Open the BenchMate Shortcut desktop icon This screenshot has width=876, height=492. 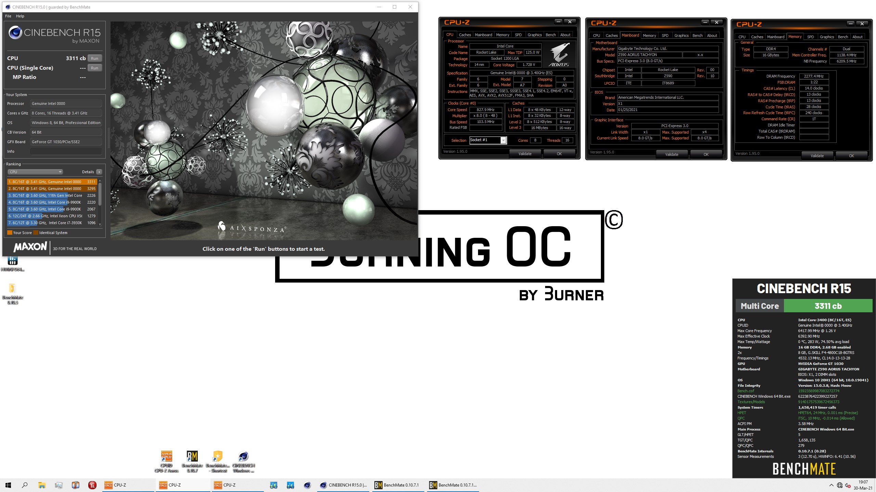pos(218,461)
